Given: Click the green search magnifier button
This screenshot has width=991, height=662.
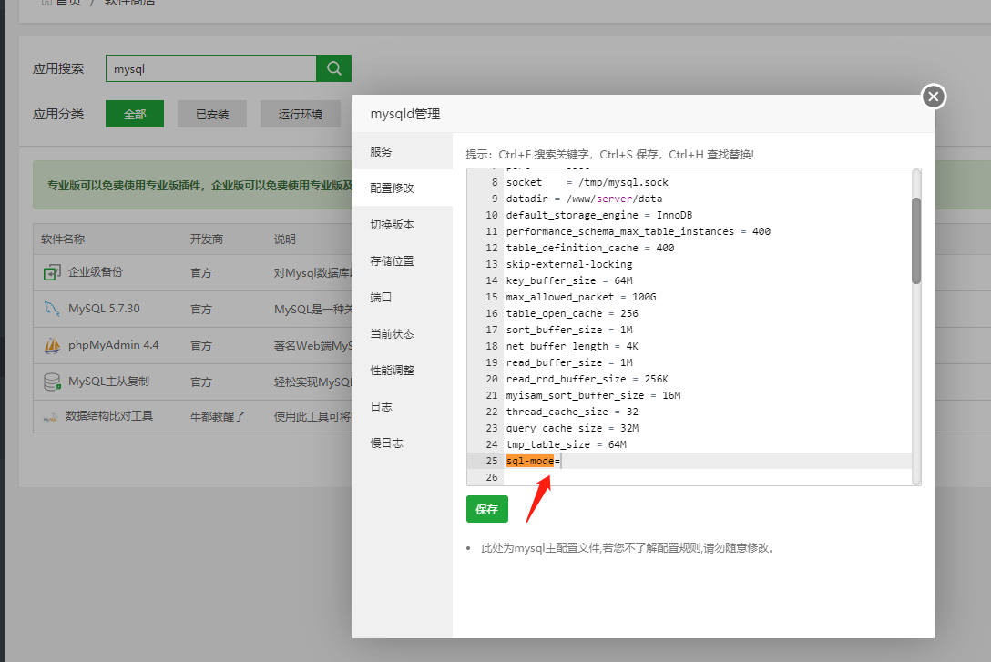Looking at the screenshot, I should 333,68.
